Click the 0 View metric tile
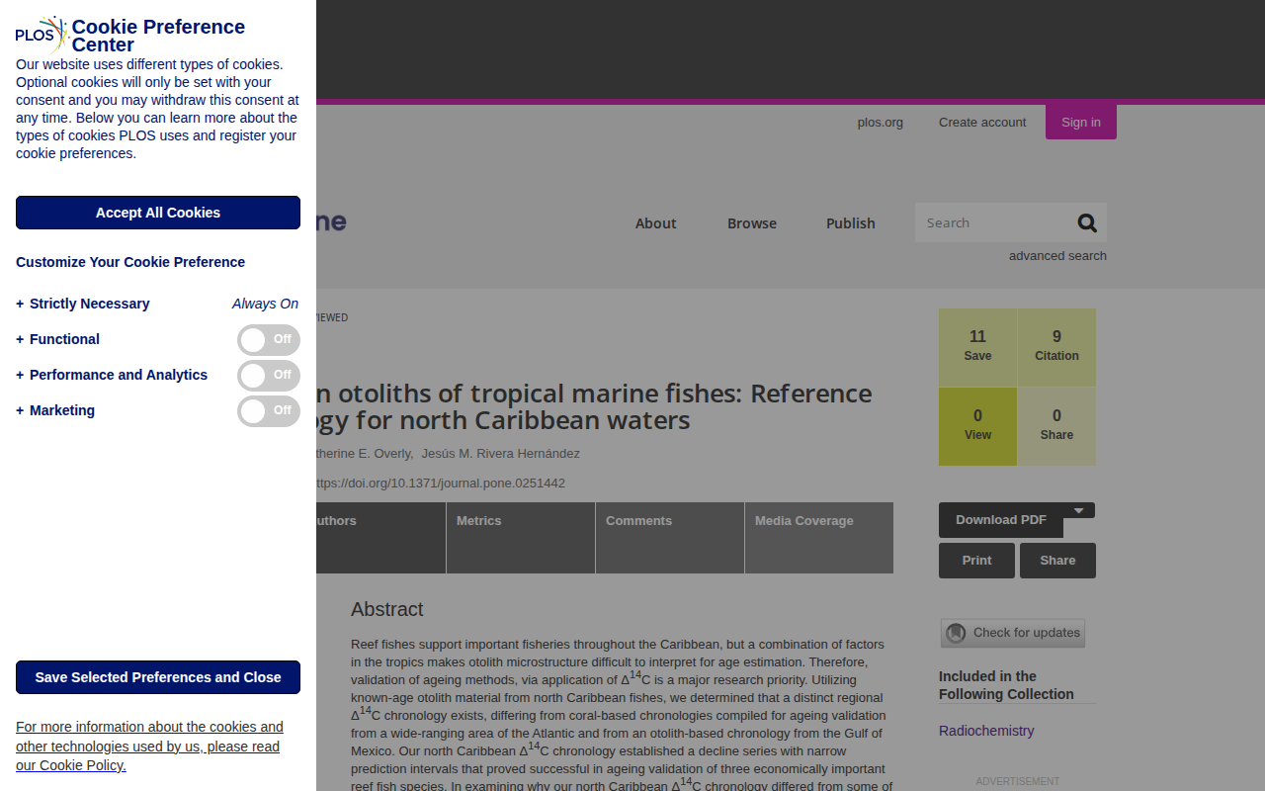The width and height of the screenshot is (1265, 791). [x=977, y=426]
